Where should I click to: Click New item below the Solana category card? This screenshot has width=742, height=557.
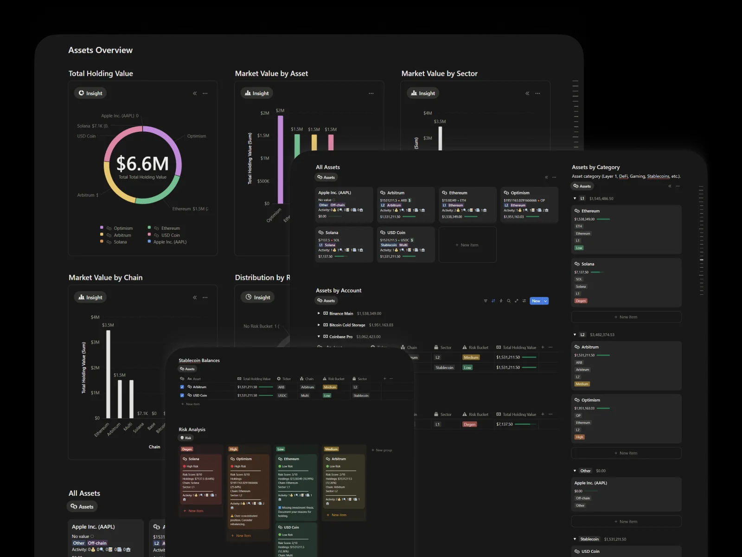coord(626,317)
